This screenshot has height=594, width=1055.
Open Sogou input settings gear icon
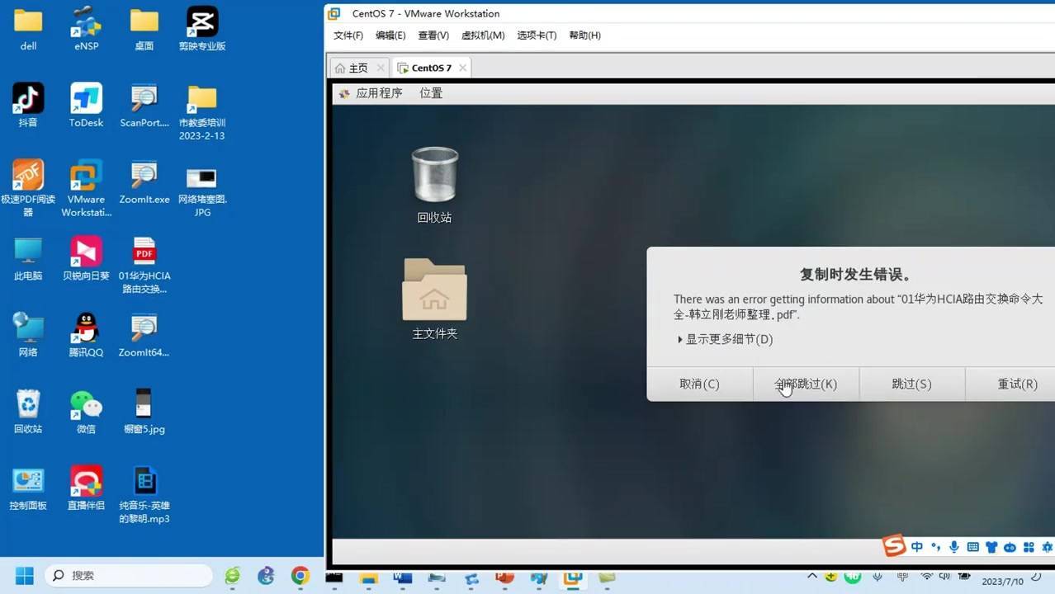[x=1047, y=546]
